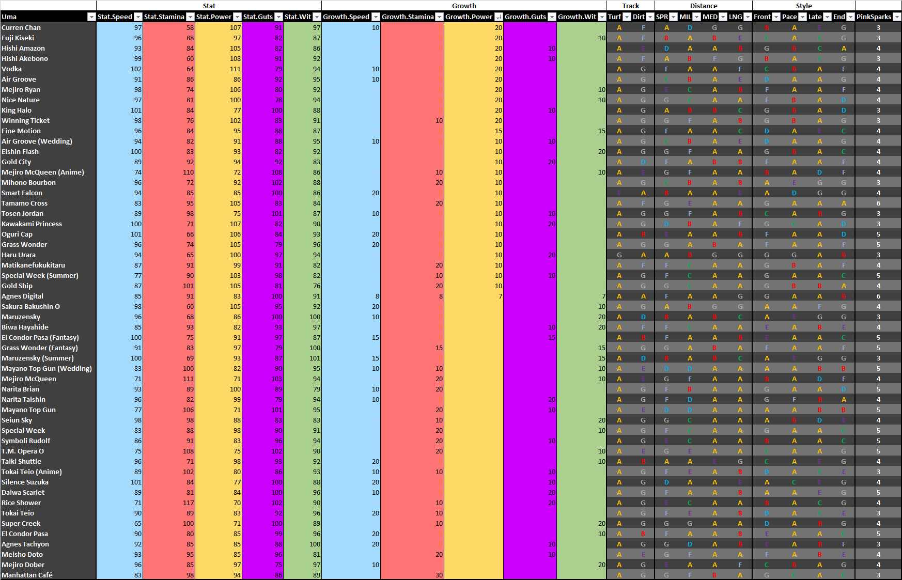Select the 'Mejiro Ryan' name cell

click(48, 89)
